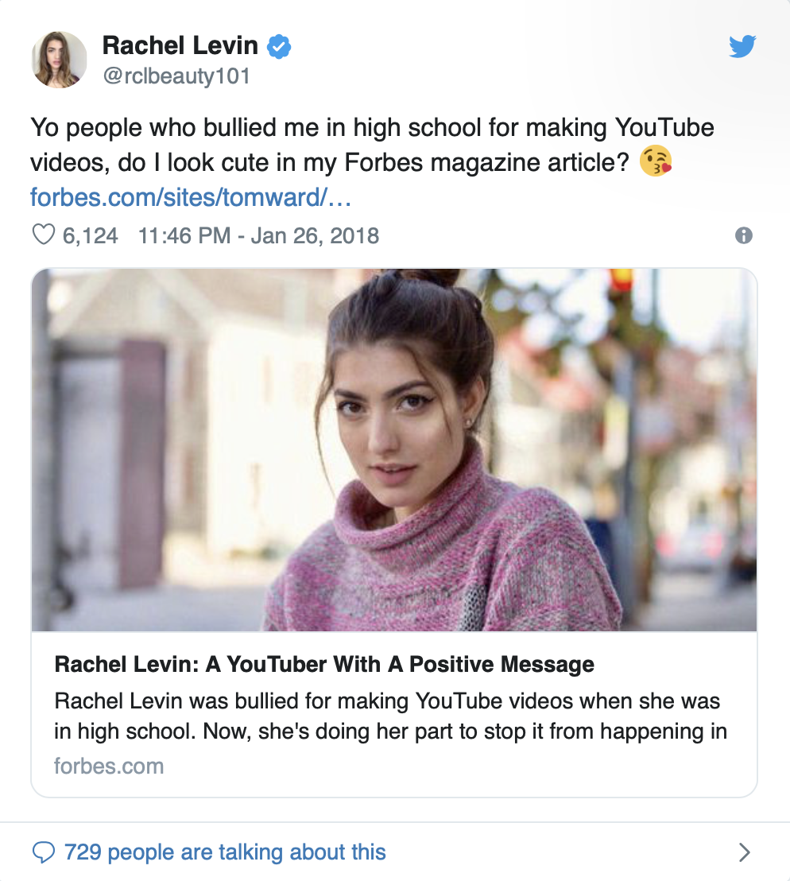Click the tweet text about Forbes magazine

tap(372, 145)
